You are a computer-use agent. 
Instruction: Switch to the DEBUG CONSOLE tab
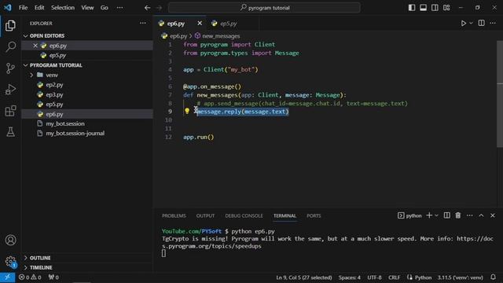(244, 216)
